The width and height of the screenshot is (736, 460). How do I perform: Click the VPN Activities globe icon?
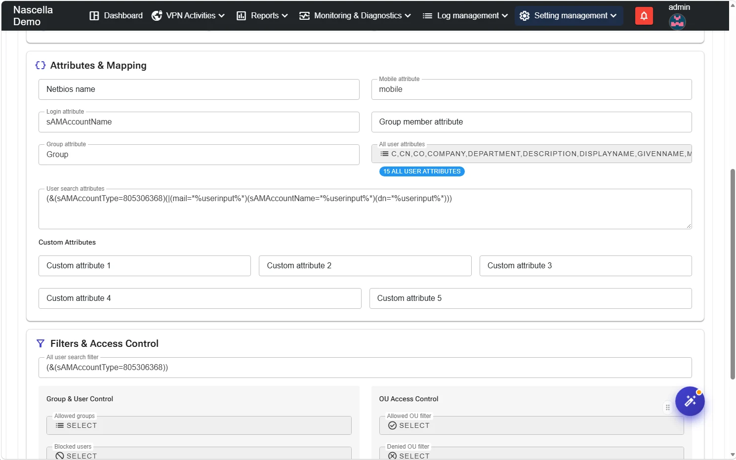[157, 16]
